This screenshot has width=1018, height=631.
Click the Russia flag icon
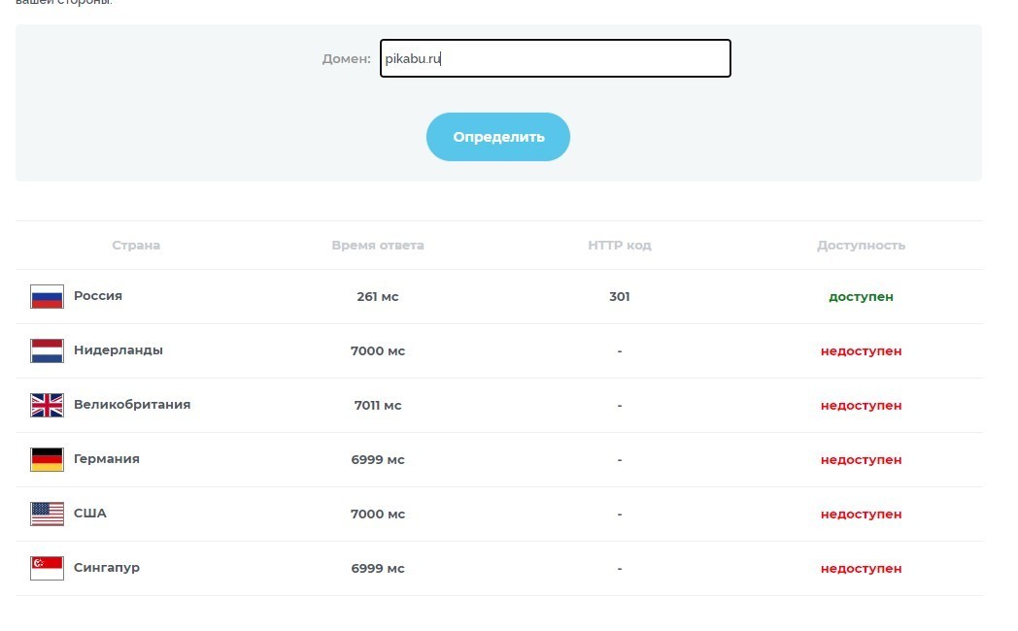(x=47, y=297)
